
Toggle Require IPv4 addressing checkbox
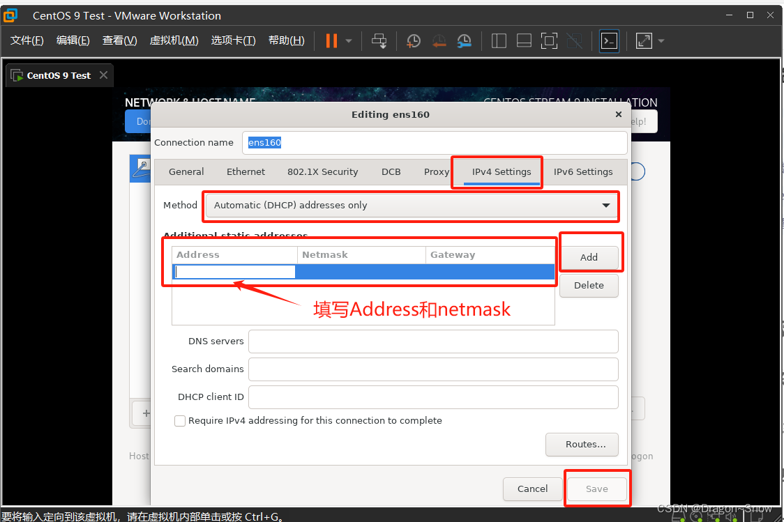coord(180,421)
